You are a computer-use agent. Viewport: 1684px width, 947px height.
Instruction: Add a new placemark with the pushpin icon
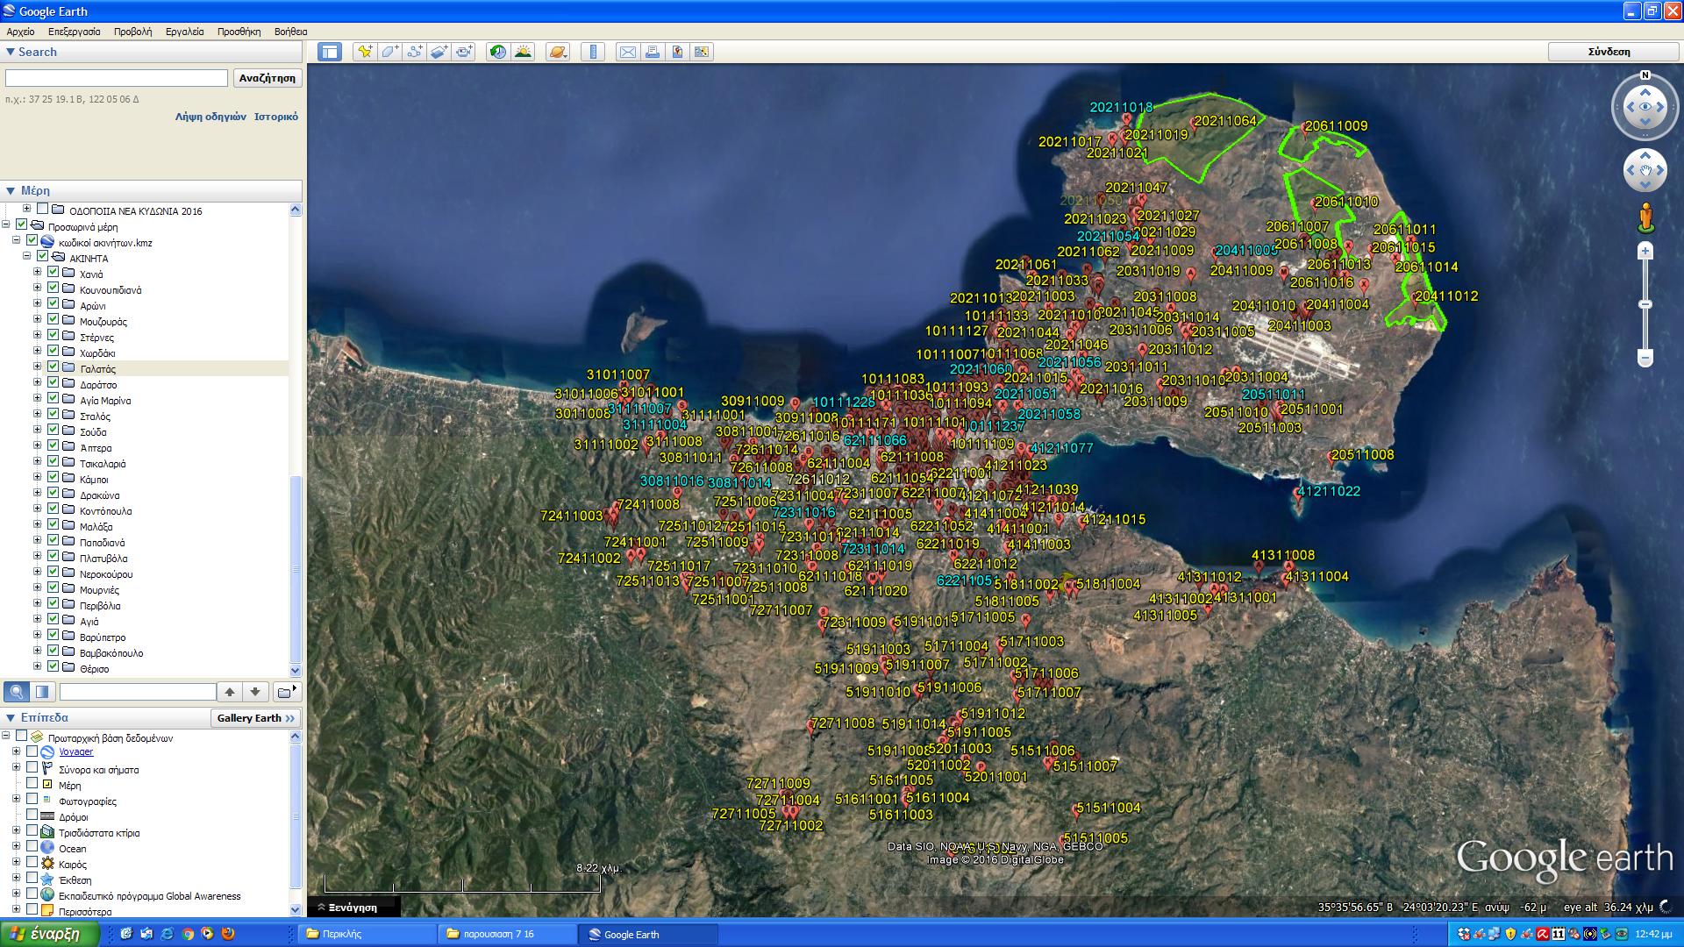click(365, 52)
